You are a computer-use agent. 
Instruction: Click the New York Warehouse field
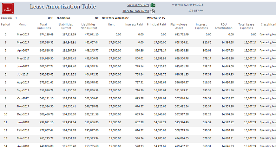tap(115, 18)
